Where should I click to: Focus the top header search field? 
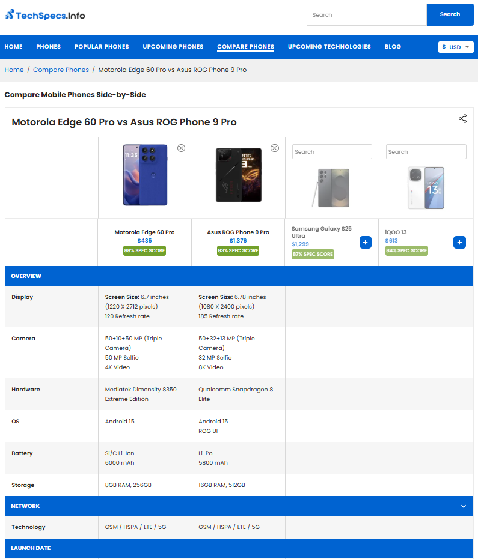367,14
